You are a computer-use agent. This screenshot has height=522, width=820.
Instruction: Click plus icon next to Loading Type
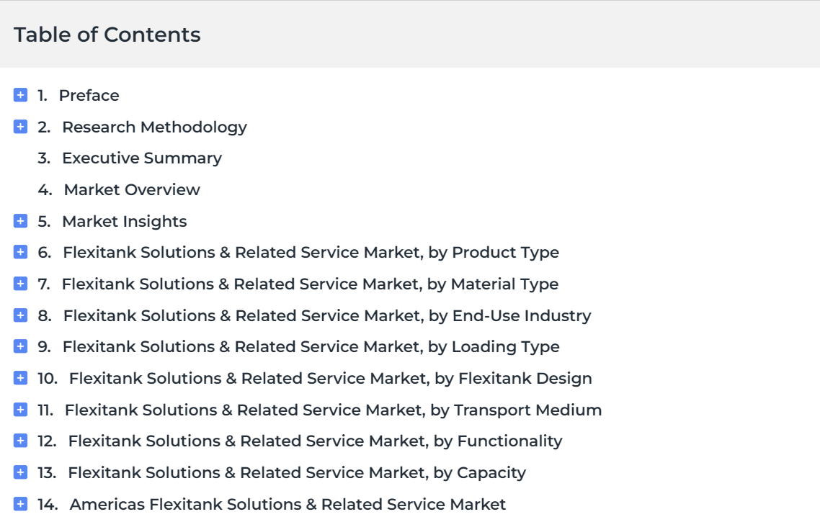(x=20, y=346)
